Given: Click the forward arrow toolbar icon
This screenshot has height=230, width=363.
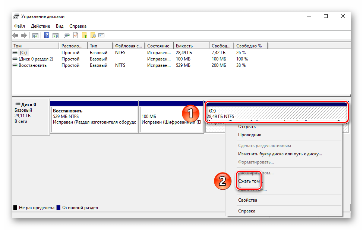Looking at the screenshot, I should point(23,35).
